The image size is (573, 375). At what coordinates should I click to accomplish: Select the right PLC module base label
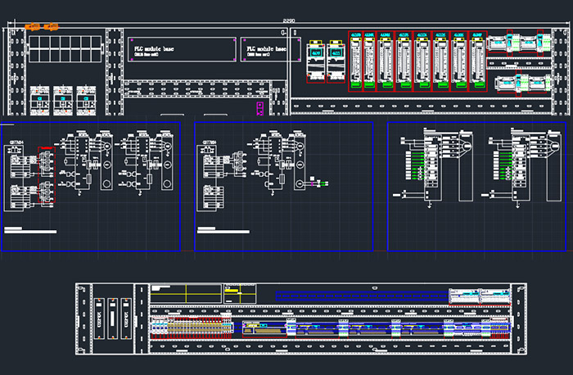pyautogui.click(x=267, y=51)
